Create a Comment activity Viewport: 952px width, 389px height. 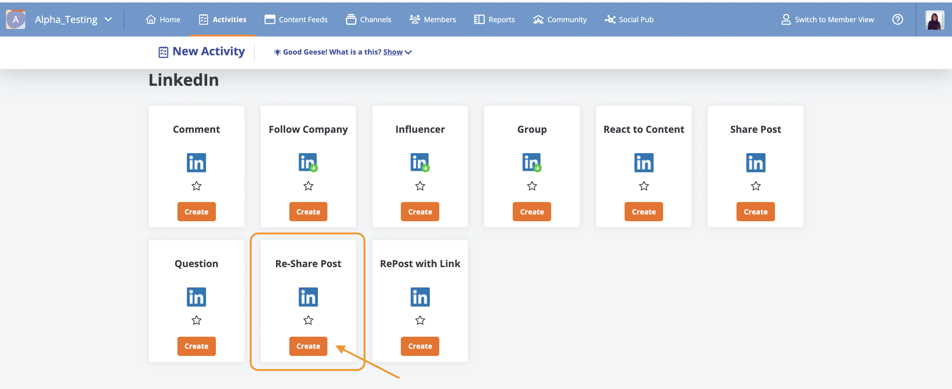[196, 211]
